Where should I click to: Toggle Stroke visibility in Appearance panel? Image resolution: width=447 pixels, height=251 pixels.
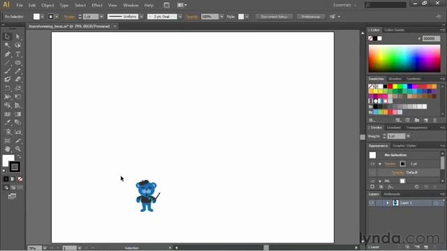372,164
